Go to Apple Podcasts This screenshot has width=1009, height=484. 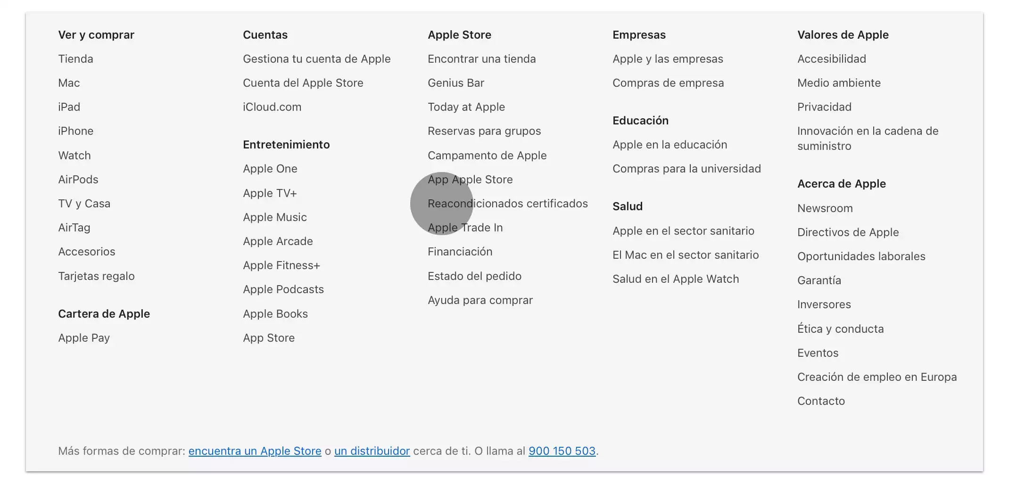[x=283, y=289]
